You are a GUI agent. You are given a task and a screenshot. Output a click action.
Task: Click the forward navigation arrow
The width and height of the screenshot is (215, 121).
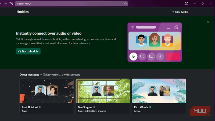point(5,3)
